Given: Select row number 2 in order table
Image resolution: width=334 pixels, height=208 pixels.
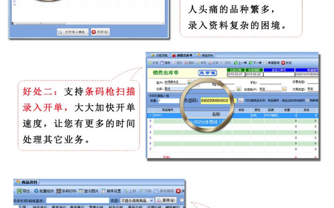Looking at the screenshot, I should click(x=150, y=121).
